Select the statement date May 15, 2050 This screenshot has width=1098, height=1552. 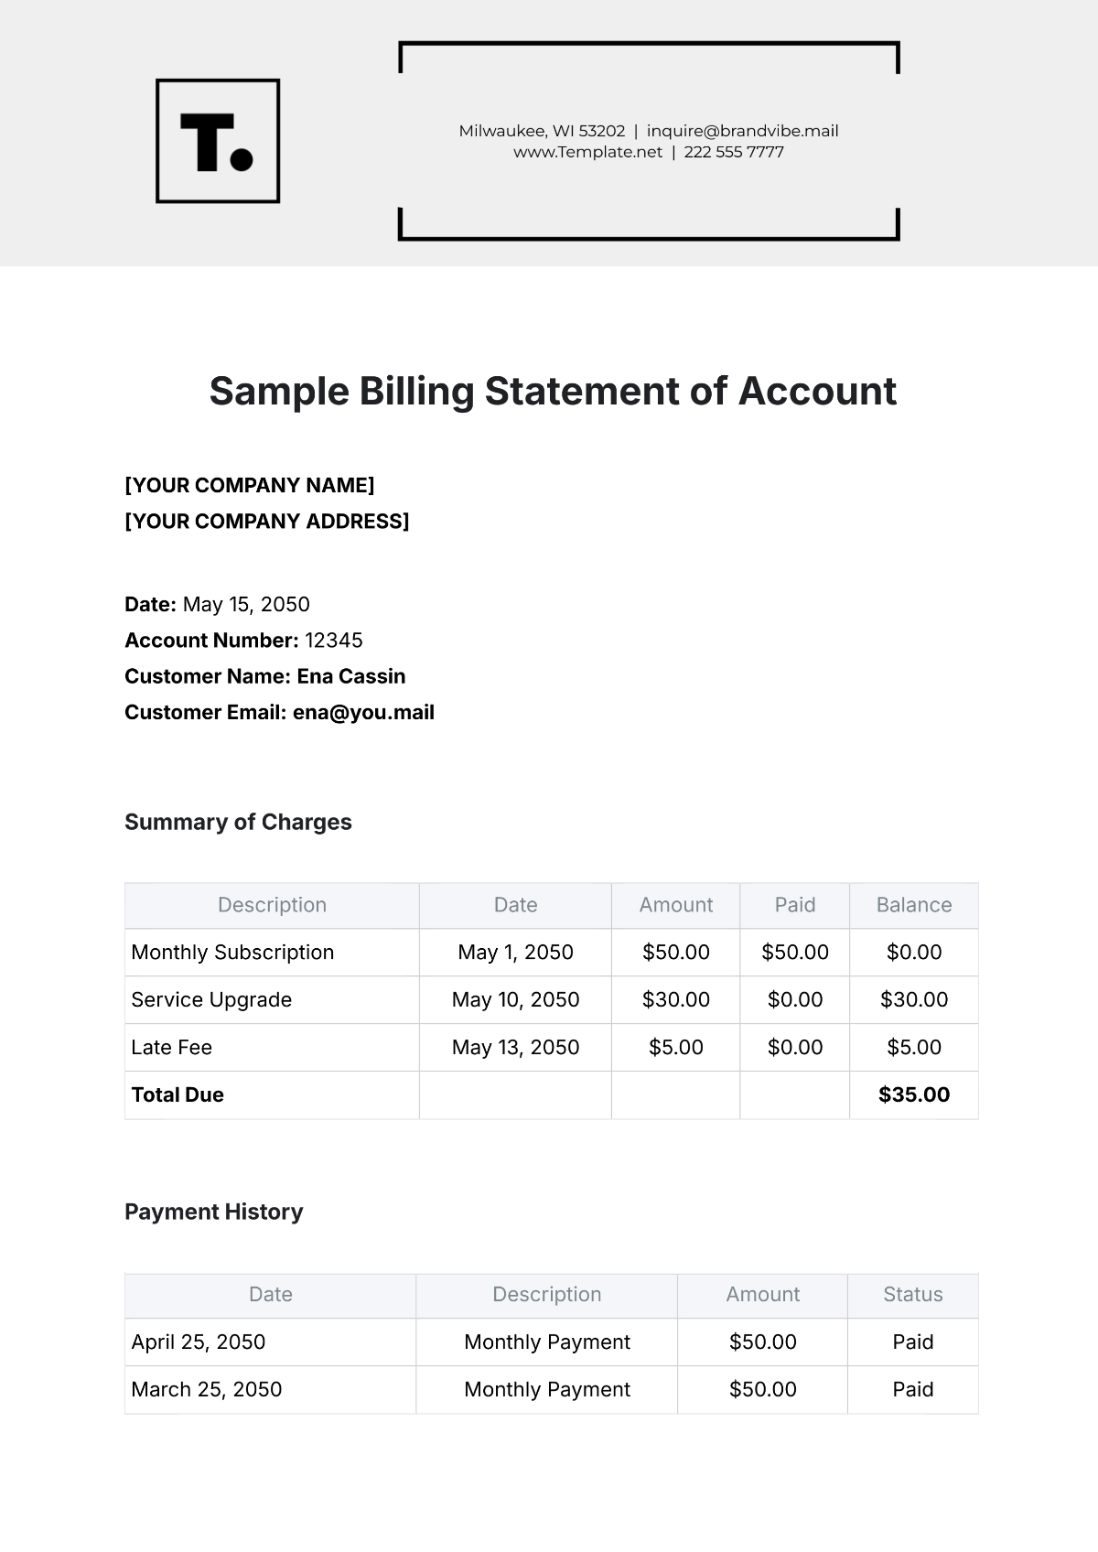click(246, 604)
